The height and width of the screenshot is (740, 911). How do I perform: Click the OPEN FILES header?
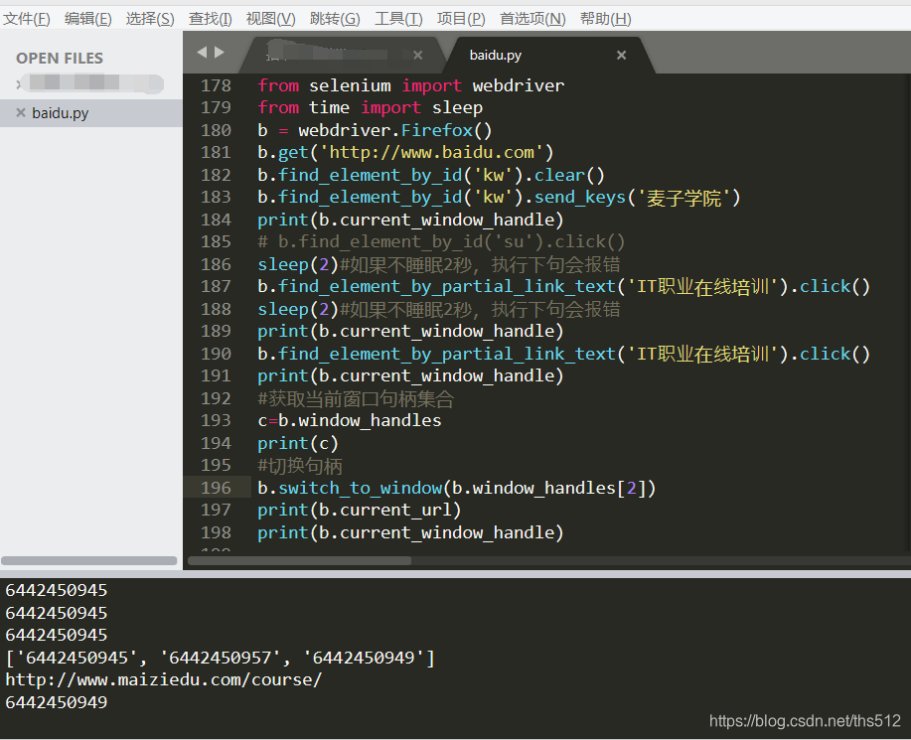click(x=60, y=58)
